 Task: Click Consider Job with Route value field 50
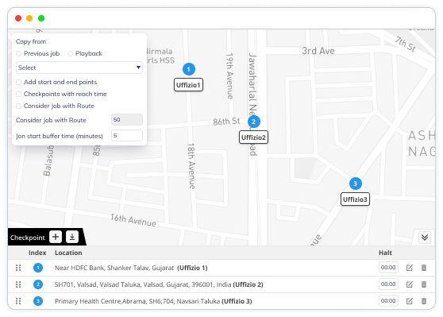click(127, 120)
